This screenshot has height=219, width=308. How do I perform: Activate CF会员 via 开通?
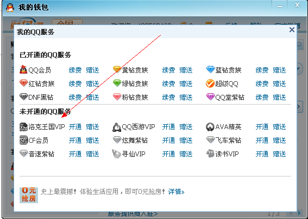click(75, 141)
